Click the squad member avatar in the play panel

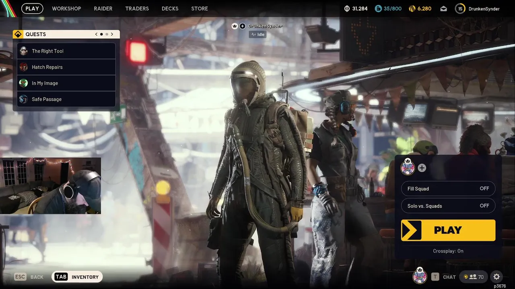click(x=408, y=167)
